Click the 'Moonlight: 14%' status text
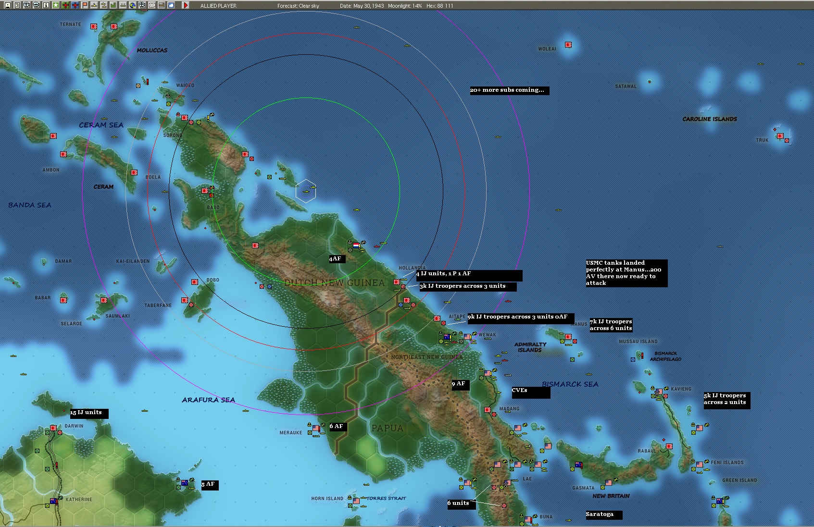The image size is (814, 527). click(x=405, y=6)
